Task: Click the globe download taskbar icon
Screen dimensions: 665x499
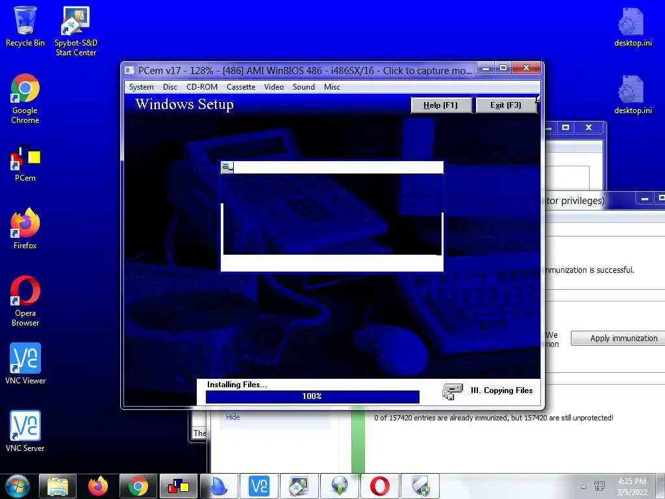Action: coord(340,486)
